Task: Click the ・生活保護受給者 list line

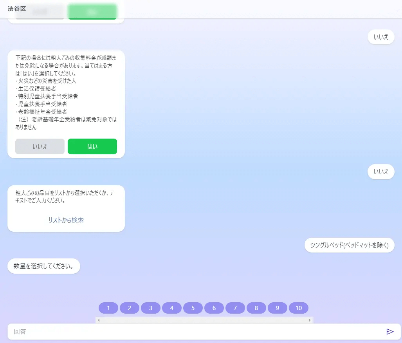Action: point(36,89)
